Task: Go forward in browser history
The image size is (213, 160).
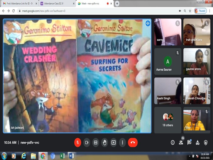Action: 9,11
